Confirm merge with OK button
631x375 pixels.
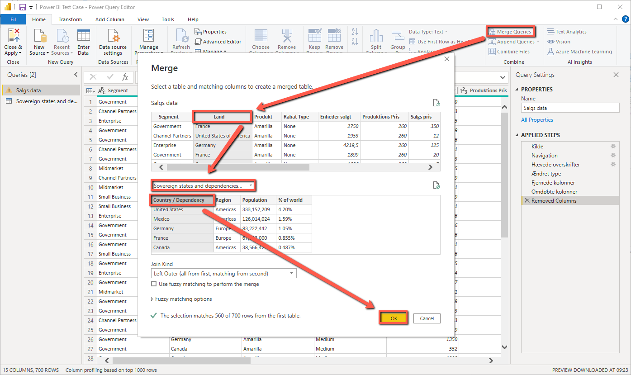click(394, 318)
